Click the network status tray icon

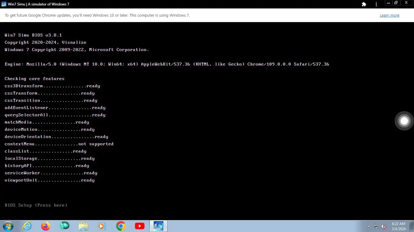coord(376,226)
